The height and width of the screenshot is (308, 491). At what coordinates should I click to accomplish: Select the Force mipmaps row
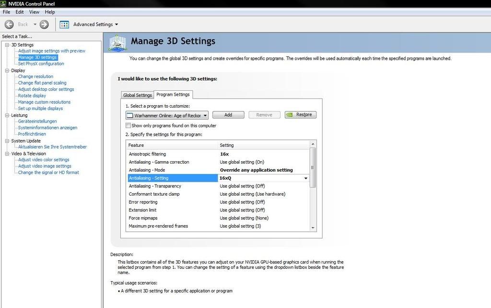218,218
